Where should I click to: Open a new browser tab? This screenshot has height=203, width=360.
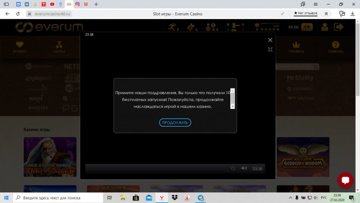(x=96, y=4)
